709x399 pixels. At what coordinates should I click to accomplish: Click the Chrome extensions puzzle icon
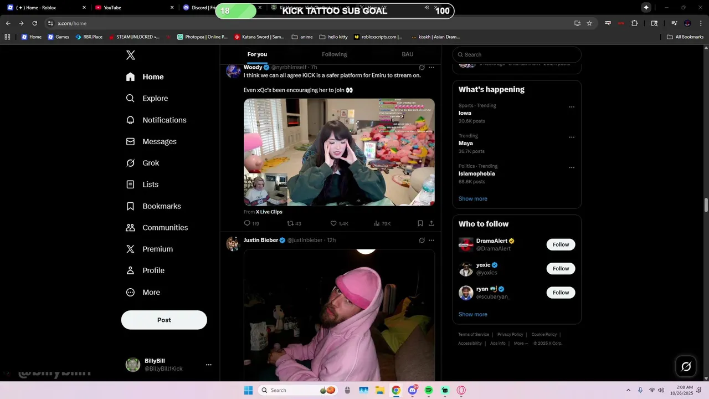pos(635,23)
